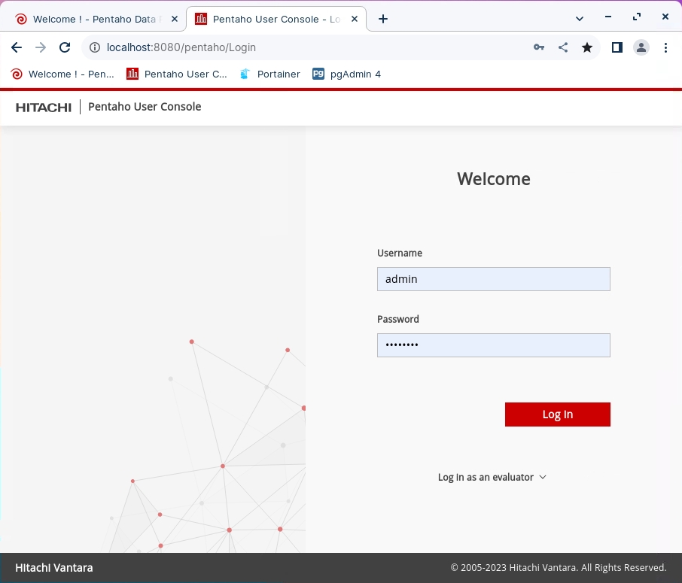Viewport: 682px width, 583px height.
Task: Go forward to the next page
Action: click(x=41, y=47)
